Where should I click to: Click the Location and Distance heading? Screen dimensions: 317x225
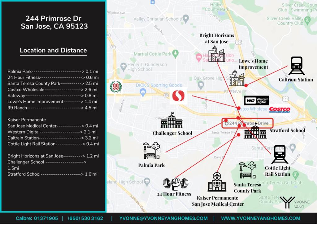[x=53, y=51]
